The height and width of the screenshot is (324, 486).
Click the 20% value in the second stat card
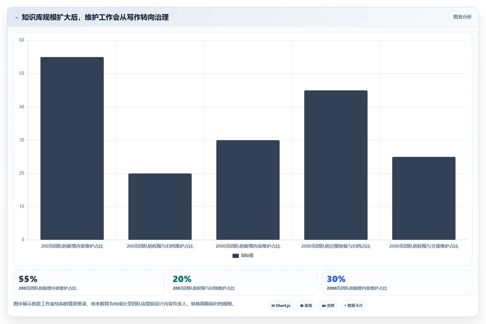pos(182,279)
